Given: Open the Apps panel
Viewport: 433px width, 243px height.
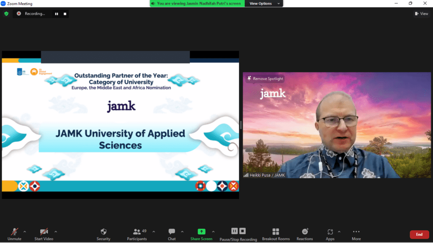Looking at the screenshot, I should tap(330, 232).
